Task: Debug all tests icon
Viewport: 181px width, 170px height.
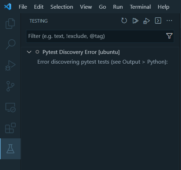Action: pos(146,21)
